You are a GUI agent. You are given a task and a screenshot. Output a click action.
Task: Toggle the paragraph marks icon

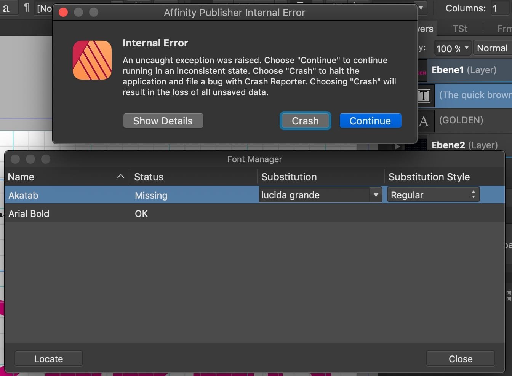[x=26, y=8]
